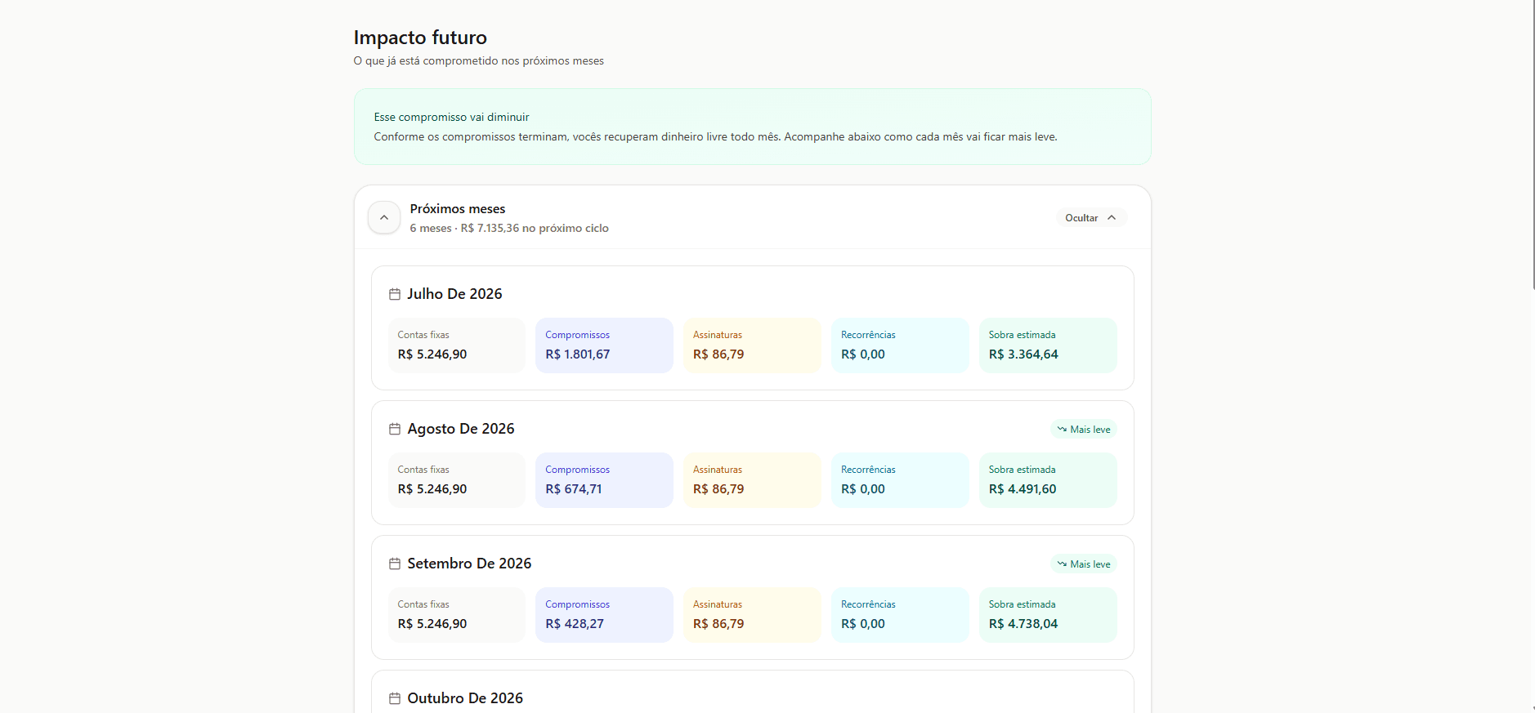The width and height of the screenshot is (1535, 713).
Task: Click Julho's Contas fixas card R$ 5.246,90
Action: [x=457, y=345]
